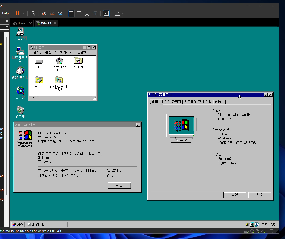Switch to the Home tab
Image resolution: width=285 pixels, height=239 pixels.
pos(19,23)
